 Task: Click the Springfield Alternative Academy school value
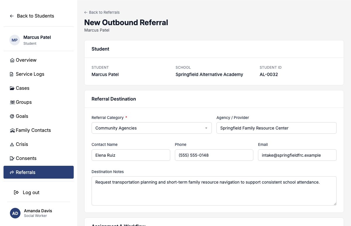tap(209, 75)
